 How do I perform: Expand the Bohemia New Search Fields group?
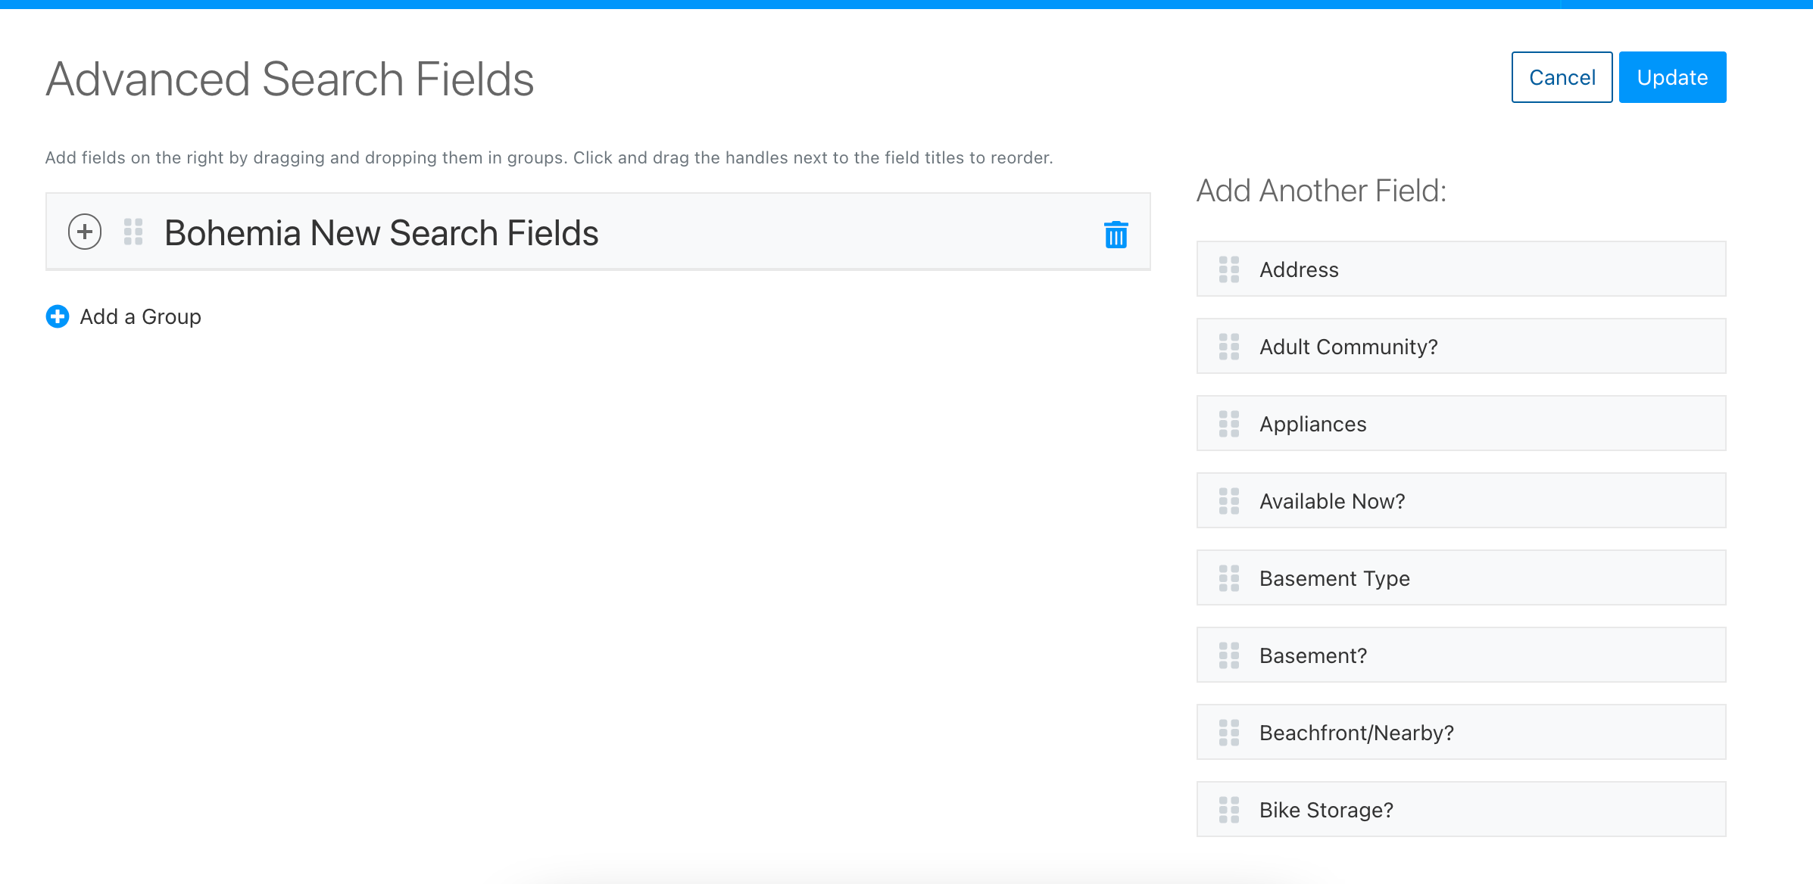pyautogui.click(x=85, y=232)
